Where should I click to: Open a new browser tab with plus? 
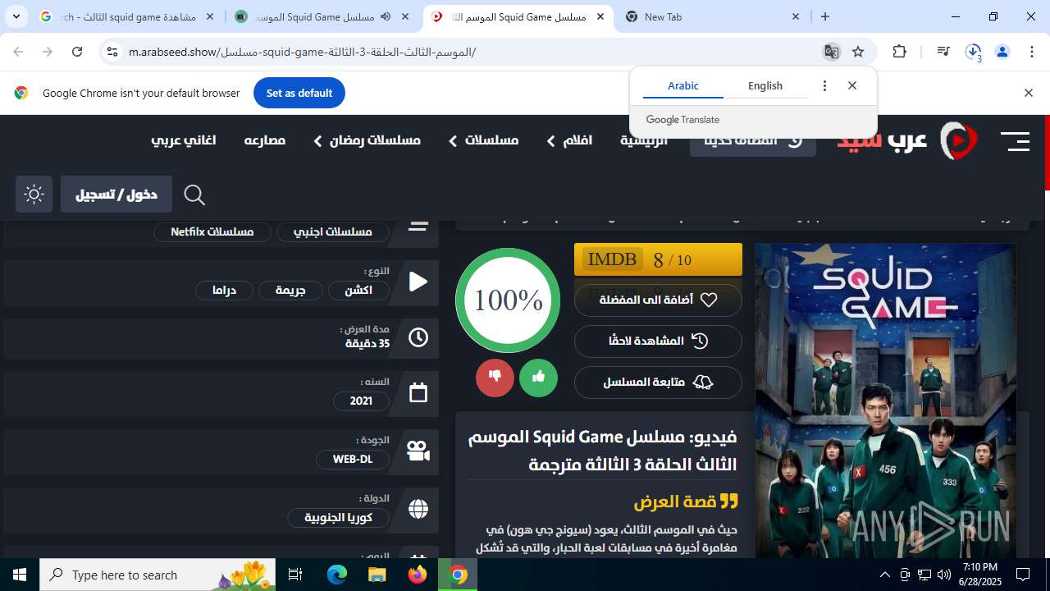click(825, 16)
